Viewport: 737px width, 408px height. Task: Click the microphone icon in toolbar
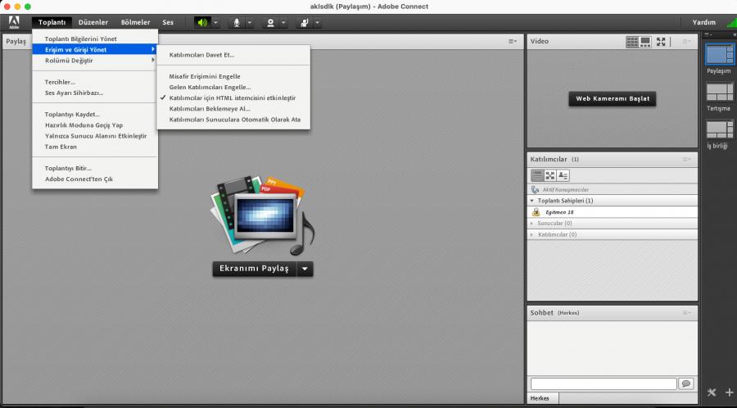[x=237, y=23]
